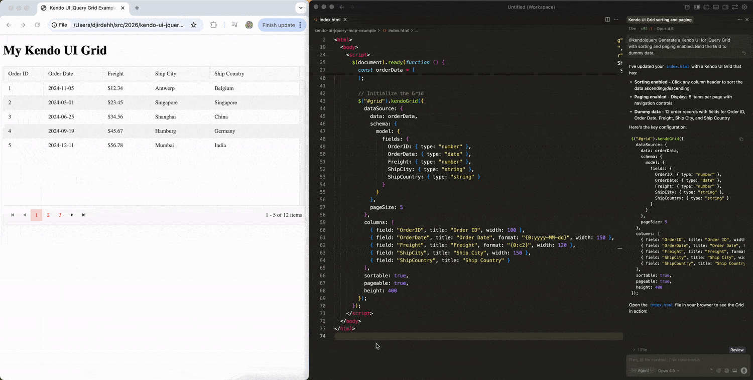The height and width of the screenshot is (380, 753).
Task: Click the microphone icon in the chat input
Action: pos(743,370)
